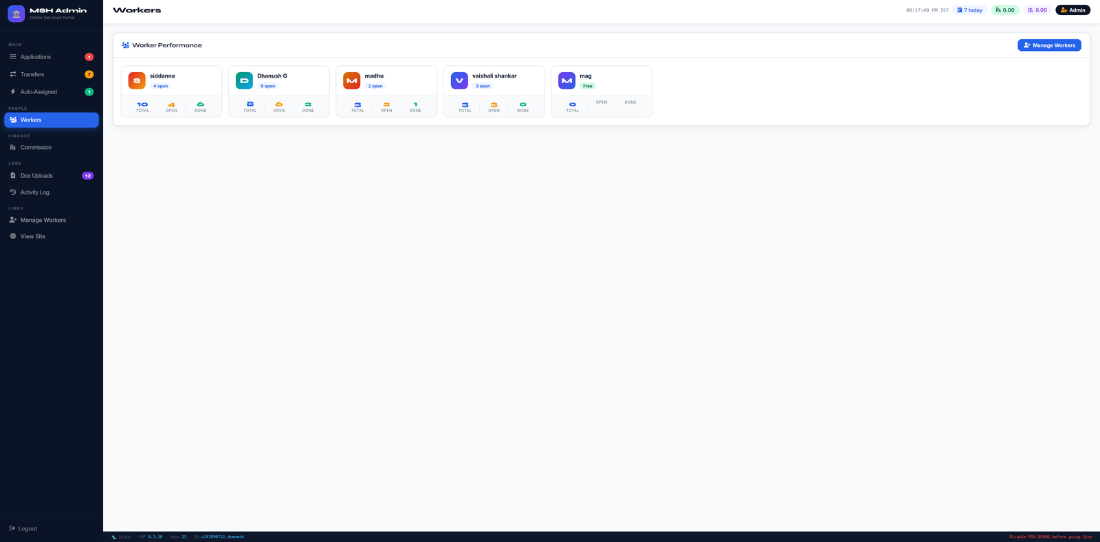Click the '4 open' tag on siddanna
Screen dimensions: 1100x542
click(x=160, y=86)
